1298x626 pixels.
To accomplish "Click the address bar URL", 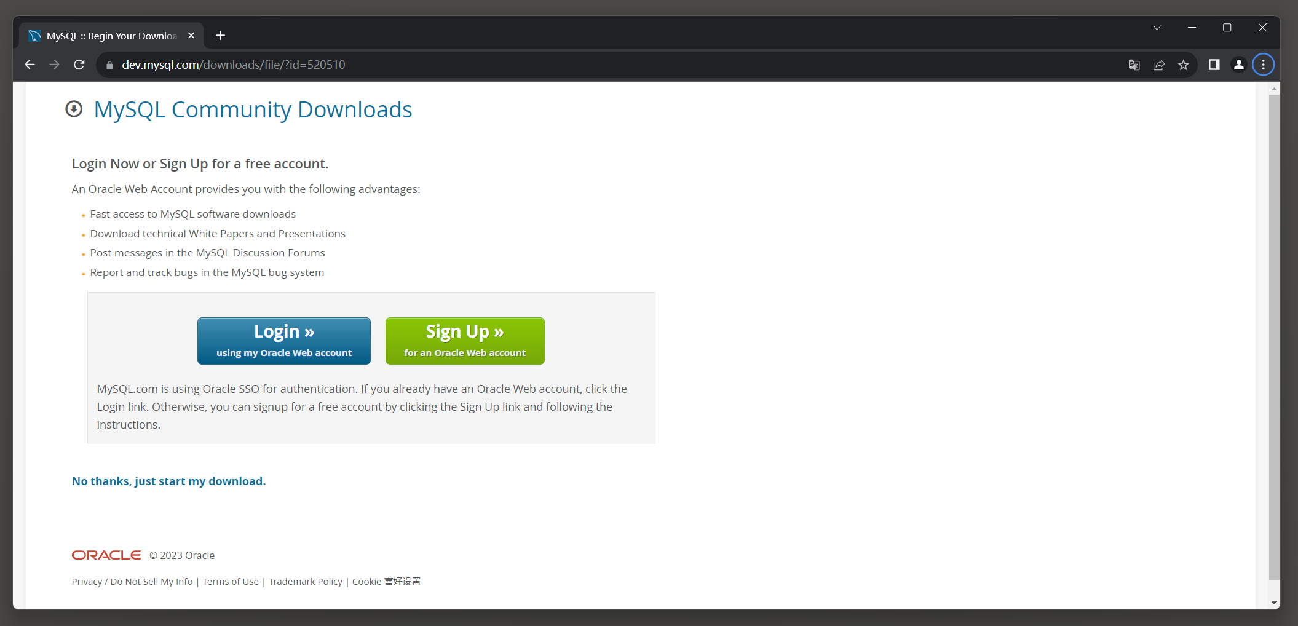I will point(234,65).
